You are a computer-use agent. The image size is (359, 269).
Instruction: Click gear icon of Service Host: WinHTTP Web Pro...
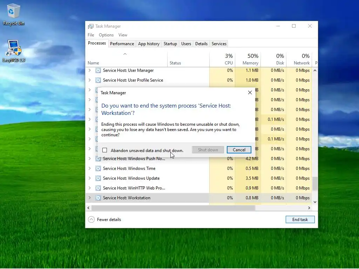[x=98, y=188]
